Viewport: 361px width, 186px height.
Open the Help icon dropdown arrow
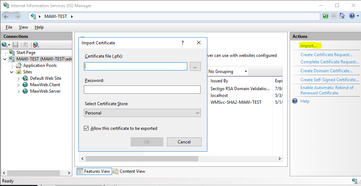pyautogui.click(x=358, y=16)
